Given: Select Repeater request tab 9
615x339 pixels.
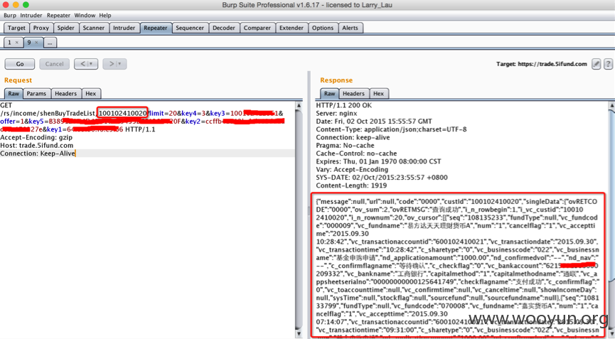Looking at the screenshot, I should coord(29,43).
